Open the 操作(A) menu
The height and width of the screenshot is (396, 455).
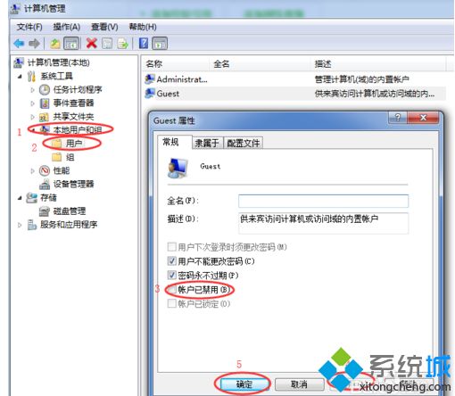[67, 27]
